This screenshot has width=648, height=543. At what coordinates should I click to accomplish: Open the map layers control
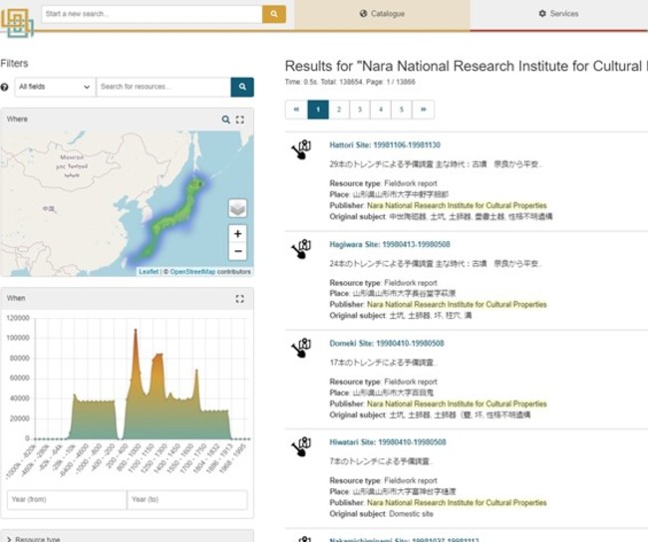point(237,208)
